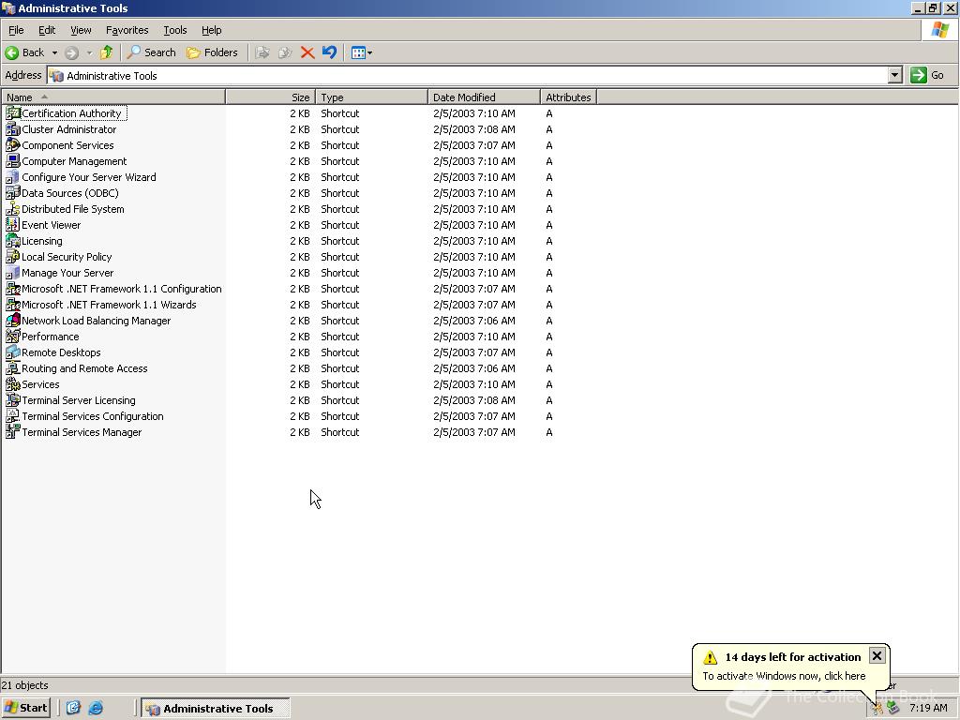Expand the Address bar dropdown
The image size is (960, 720).
pos(895,75)
